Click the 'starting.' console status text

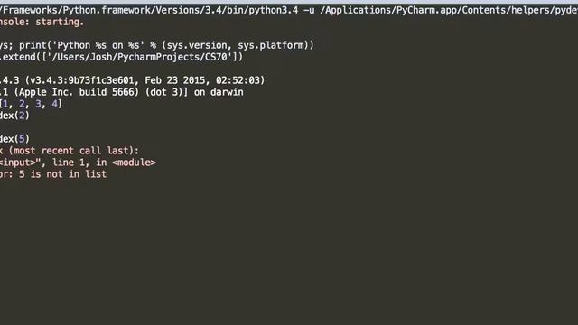pyautogui.click(x=60, y=23)
